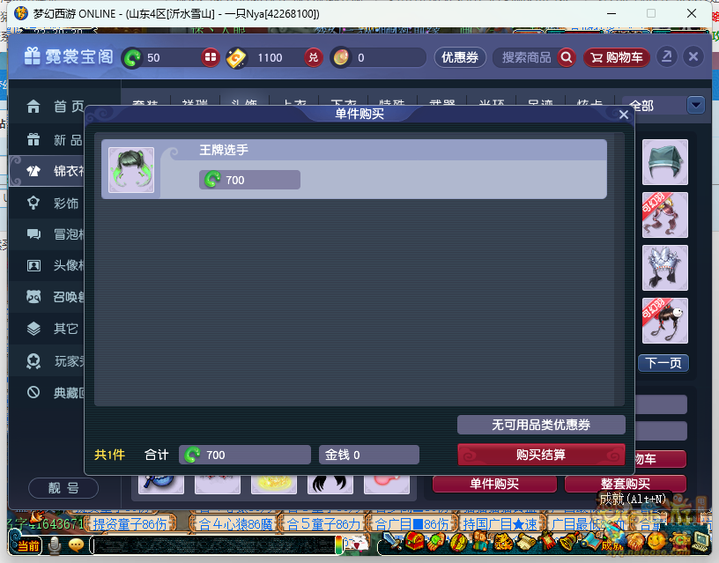
Task: Select the 王牌选手 hairpiece thumbnail in dialog
Action: (131, 170)
